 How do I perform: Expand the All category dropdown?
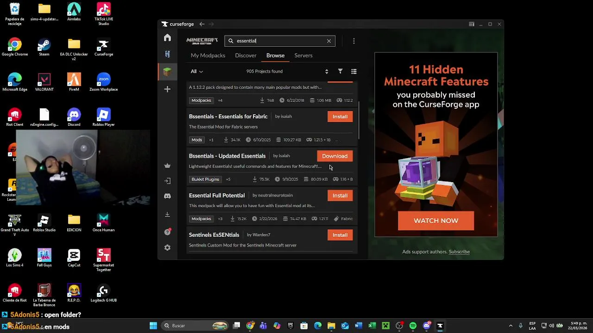tap(197, 71)
